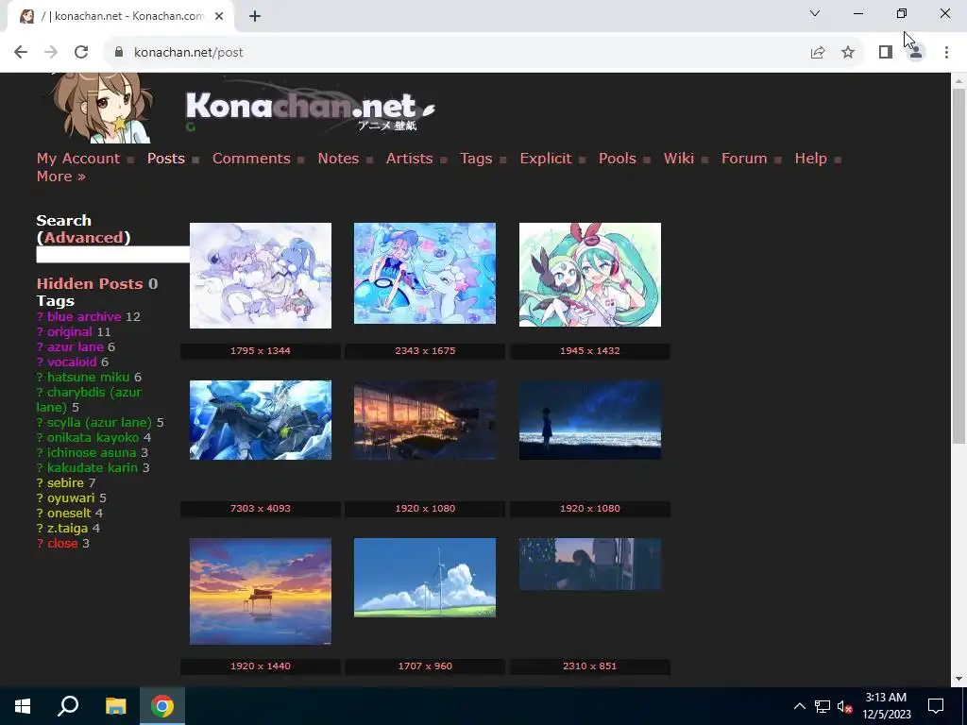Select the vocaloid tag
Screen dimensions: 967x725
coord(72,362)
